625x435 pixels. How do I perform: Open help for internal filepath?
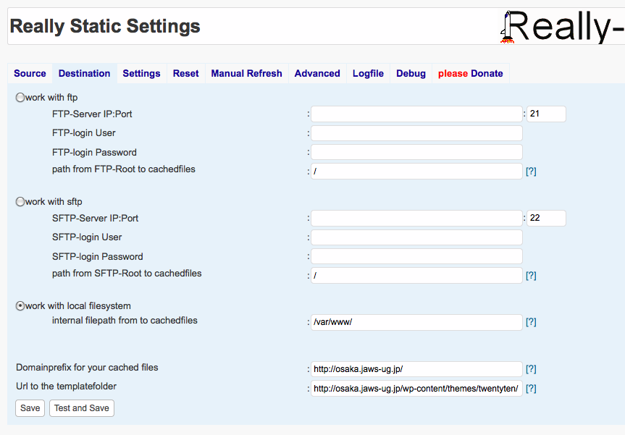pyautogui.click(x=531, y=322)
